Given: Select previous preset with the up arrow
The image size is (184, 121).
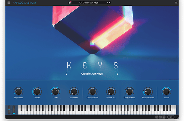Looking at the screenshot, I should [108, 3].
